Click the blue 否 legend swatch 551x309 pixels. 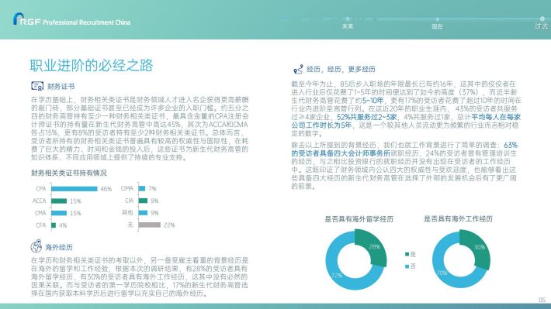click(x=407, y=266)
